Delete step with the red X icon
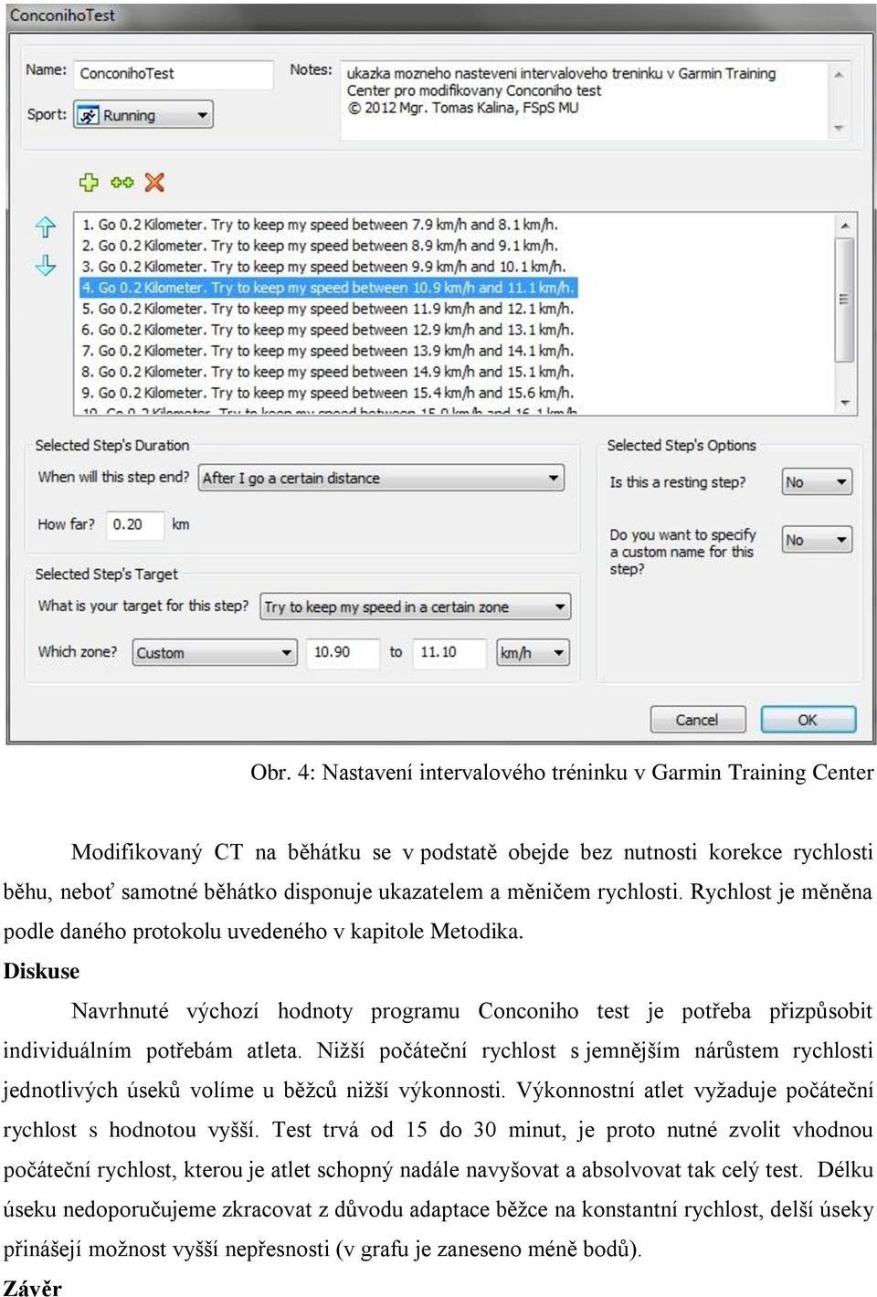 point(154,183)
